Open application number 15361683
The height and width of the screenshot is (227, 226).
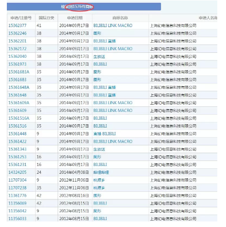click(17, 80)
